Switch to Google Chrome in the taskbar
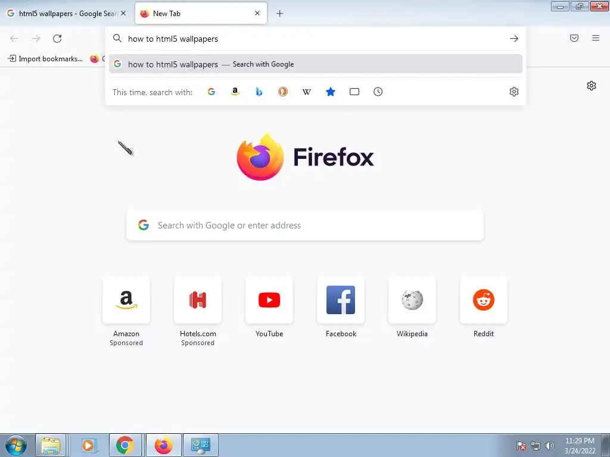 click(125, 445)
